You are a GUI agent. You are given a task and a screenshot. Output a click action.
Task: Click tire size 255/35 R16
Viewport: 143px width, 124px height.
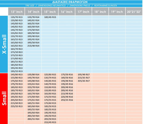point(67,100)
